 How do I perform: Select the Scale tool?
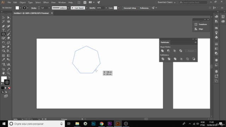click(8, 43)
